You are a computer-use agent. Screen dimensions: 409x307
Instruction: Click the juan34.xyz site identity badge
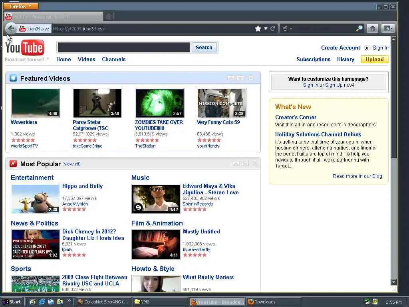[x=34, y=29]
